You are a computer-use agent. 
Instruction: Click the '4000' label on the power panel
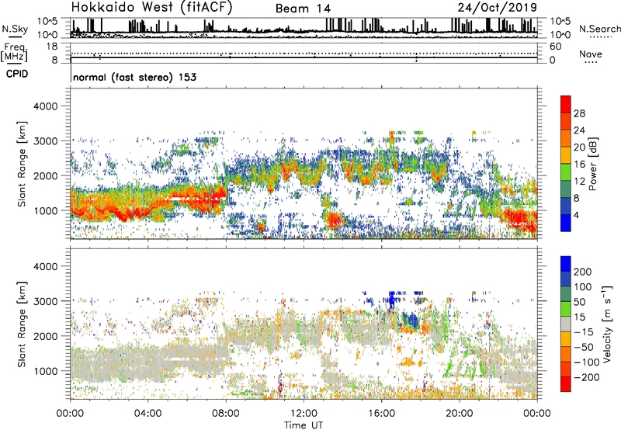[x=45, y=106]
